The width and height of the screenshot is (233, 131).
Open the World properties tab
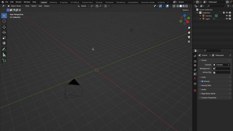pos(195,78)
